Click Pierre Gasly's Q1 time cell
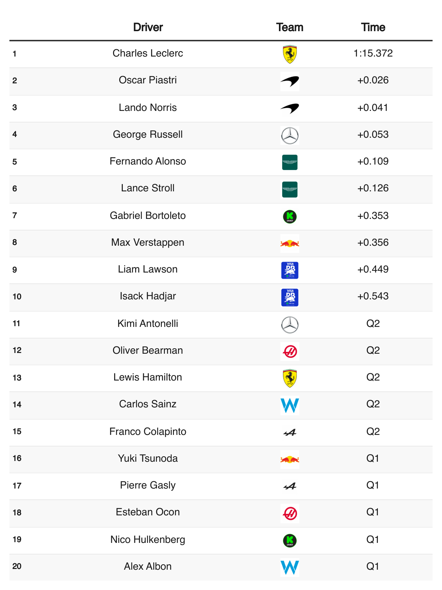442x590 pixels. pyautogui.click(x=373, y=485)
